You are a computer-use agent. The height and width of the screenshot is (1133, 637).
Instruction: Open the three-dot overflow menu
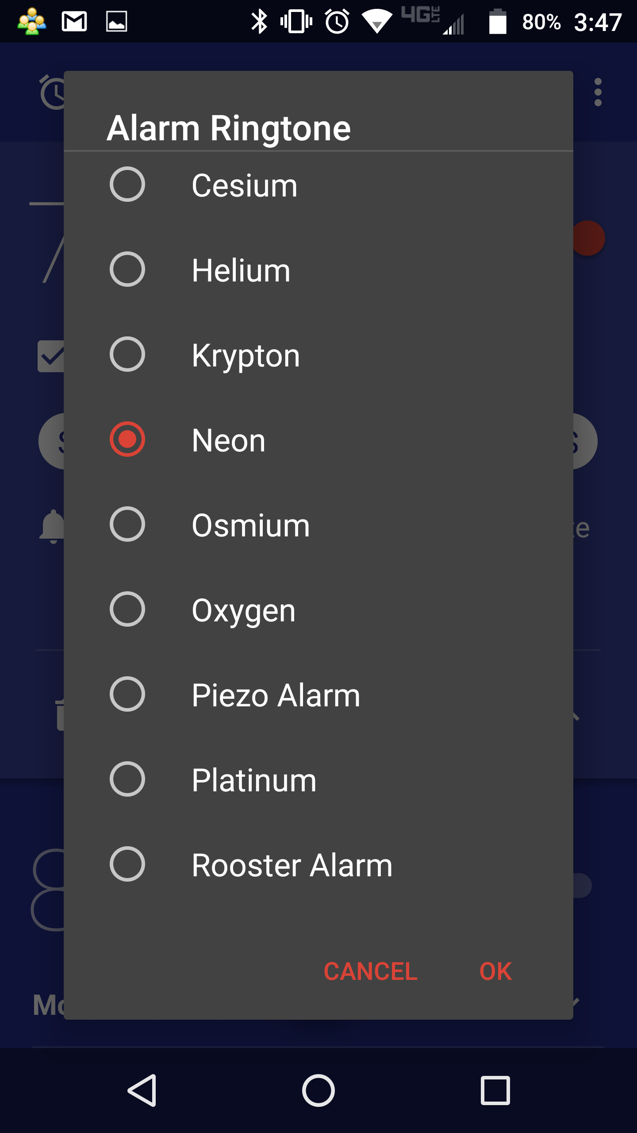coord(598,92)
